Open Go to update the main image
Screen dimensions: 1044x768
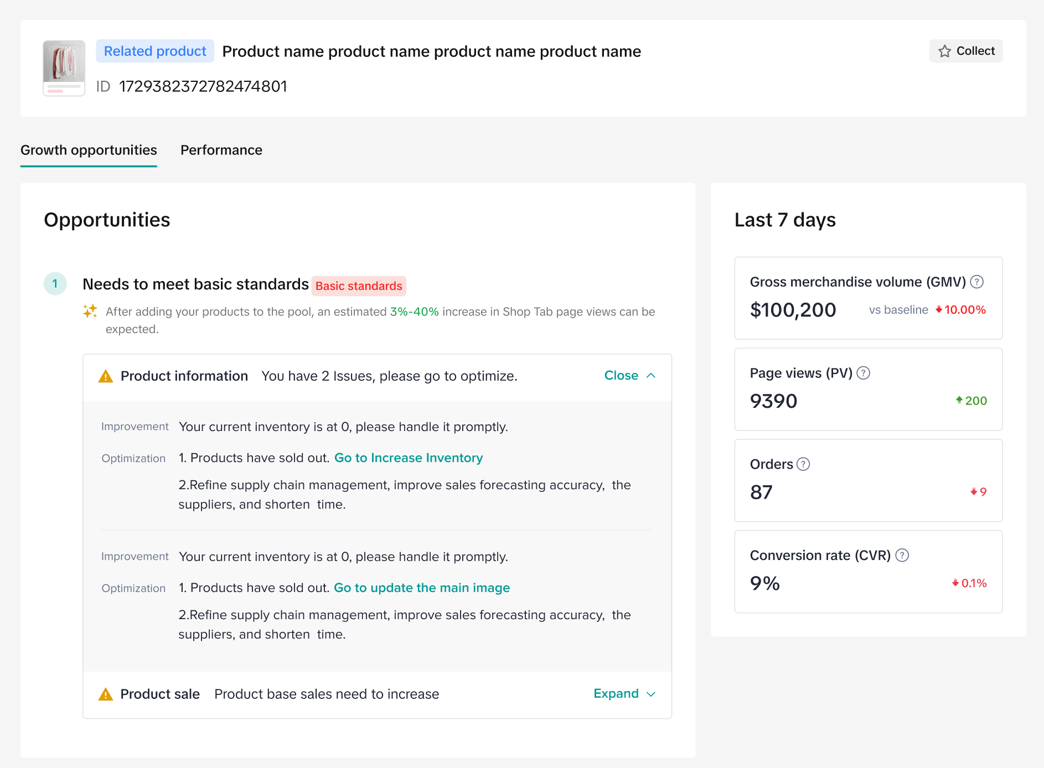[x=422, y=588]
